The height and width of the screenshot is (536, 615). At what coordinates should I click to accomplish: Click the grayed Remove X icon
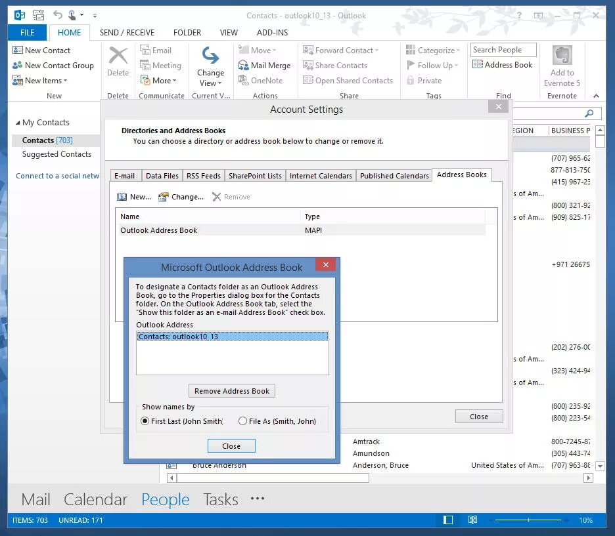pos(217,197)
